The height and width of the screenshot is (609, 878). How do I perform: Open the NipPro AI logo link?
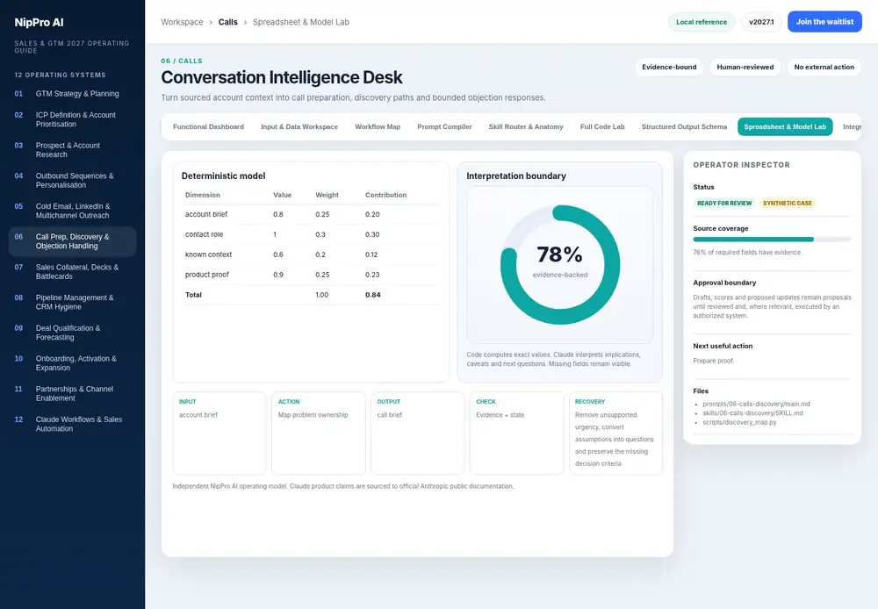pyautogui.click(x=40, y=23)
